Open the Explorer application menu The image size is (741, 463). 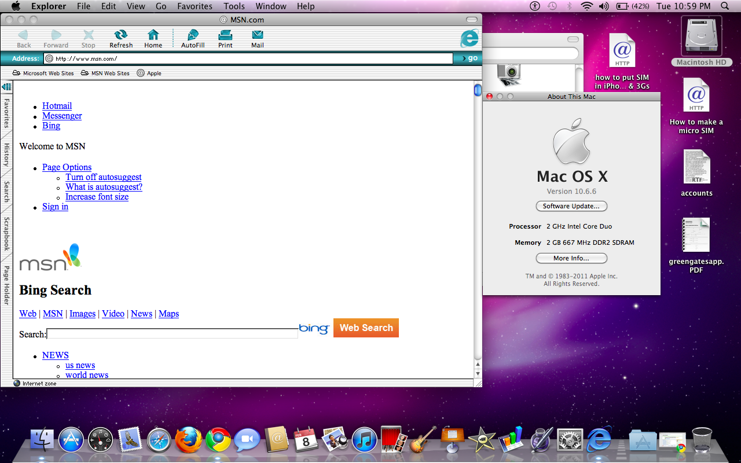click(x=49, y=6)
